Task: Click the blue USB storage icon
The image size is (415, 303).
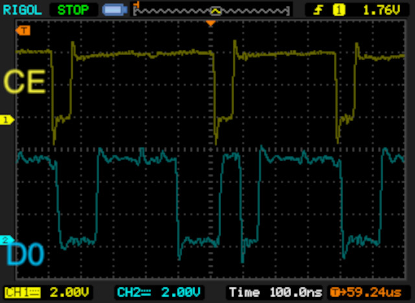Action: pyautogui.click(x=115, y=10)
